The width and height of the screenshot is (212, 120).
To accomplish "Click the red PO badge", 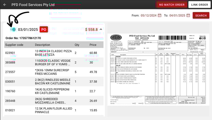I will 44,30.
